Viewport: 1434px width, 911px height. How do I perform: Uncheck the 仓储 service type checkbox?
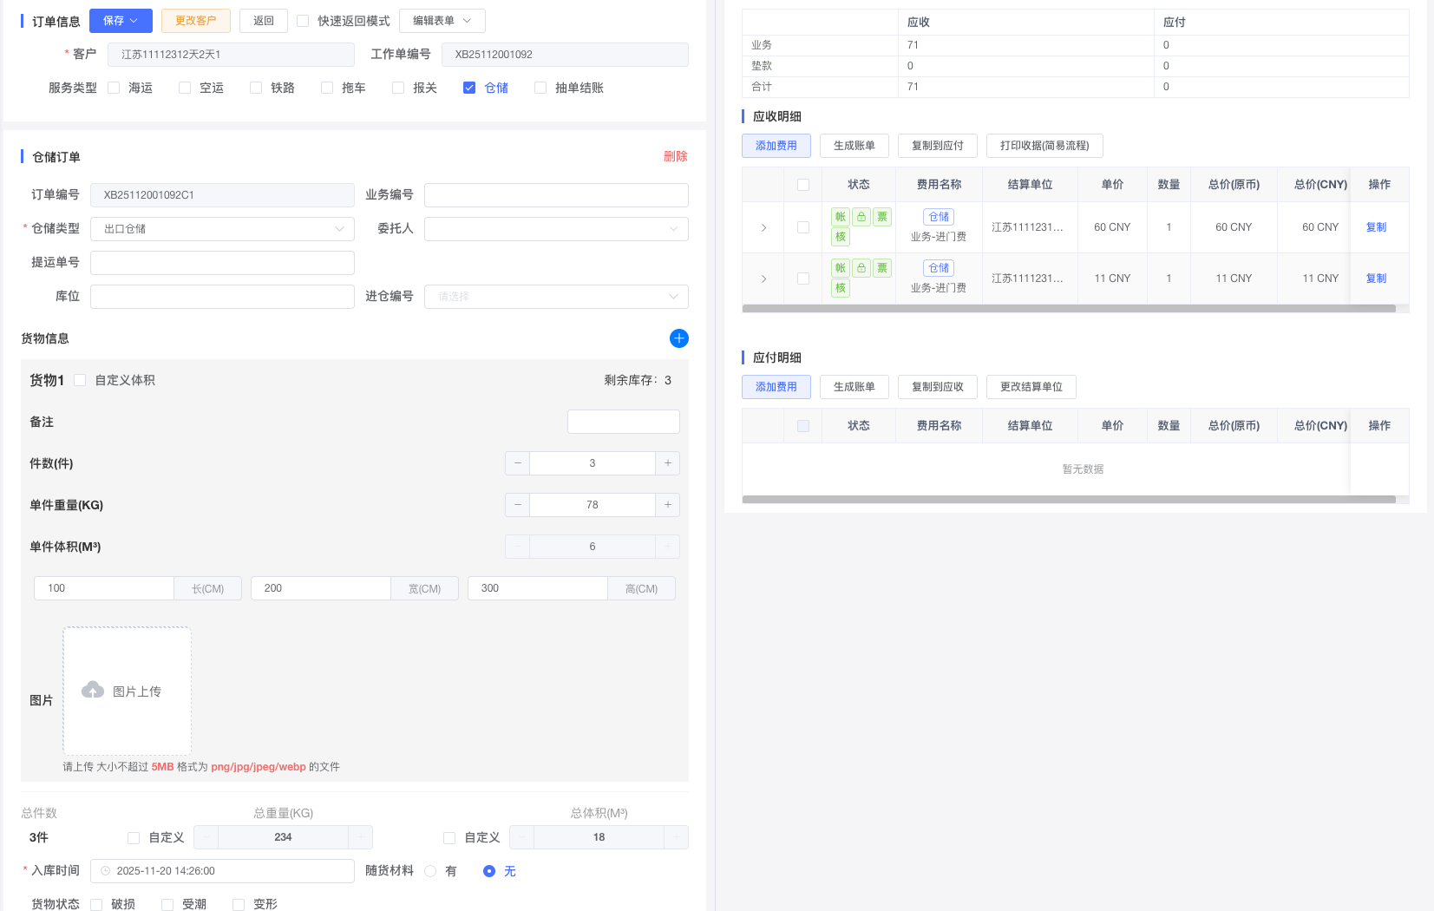[x=469, y=88]
